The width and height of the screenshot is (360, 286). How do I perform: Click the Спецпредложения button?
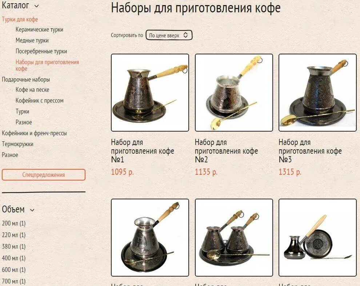[44, 175]
